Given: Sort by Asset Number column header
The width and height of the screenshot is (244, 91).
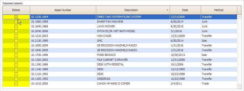Looking at the screenshot, I should point(63,10).
